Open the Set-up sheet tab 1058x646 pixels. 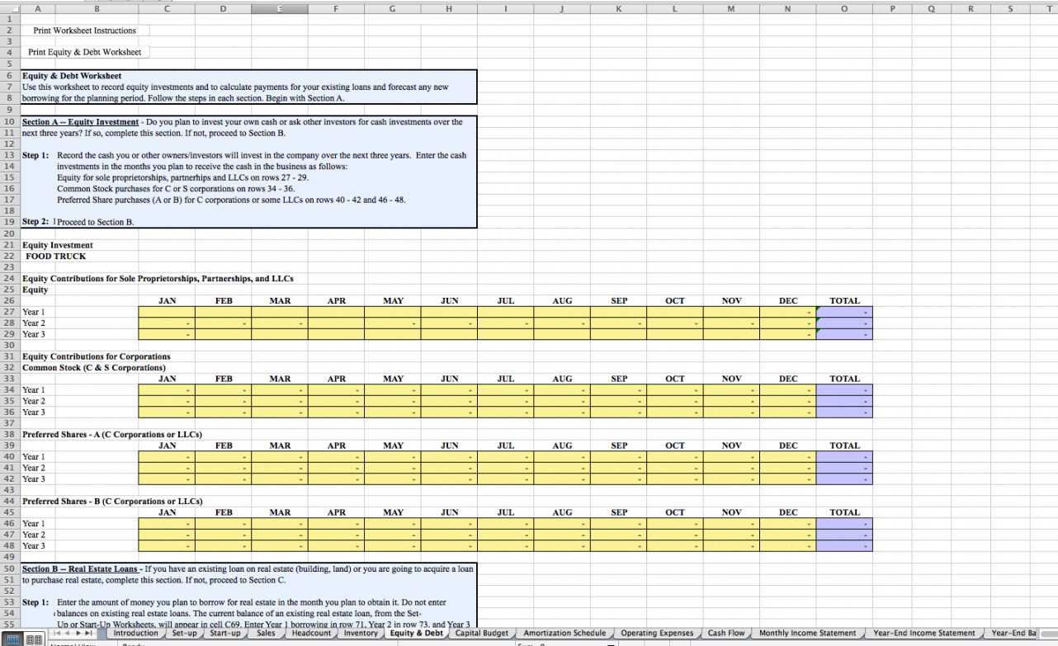click(x=184, y=634)
